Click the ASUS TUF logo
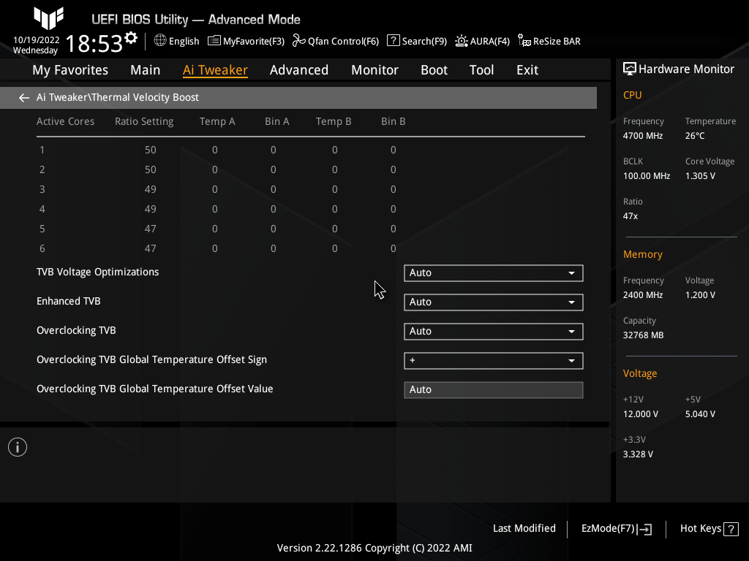Image resolution: width=749 pixels, height=561 pixels. click(x=48, y=18)
